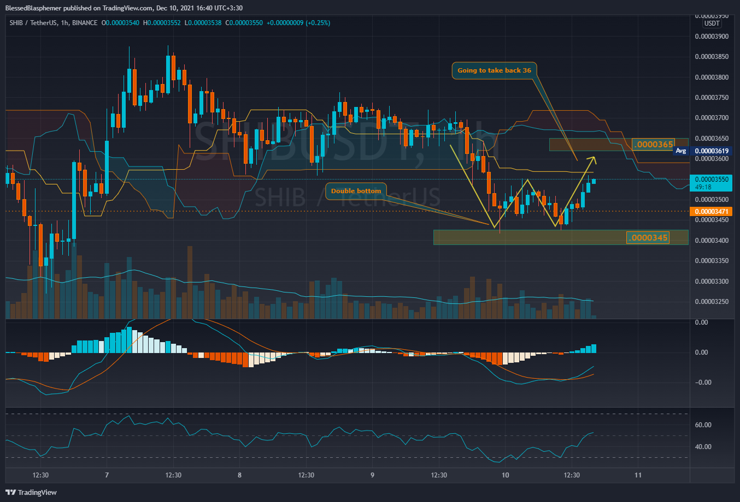Click the 0.00003750 price axis label
The image size is (740, 502).
711,98
